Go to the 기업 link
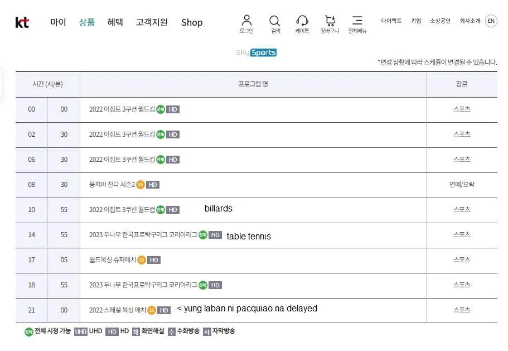The image size is (508, 351). pyautogui.click(x=415, y=21)
